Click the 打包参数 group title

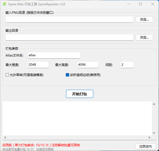pyautogui.click(x=12, y=49)
